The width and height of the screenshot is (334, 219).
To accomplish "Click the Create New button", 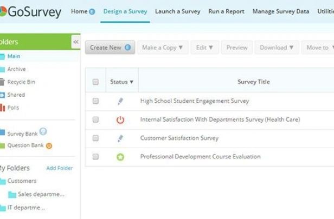I will tap(110, 48).
